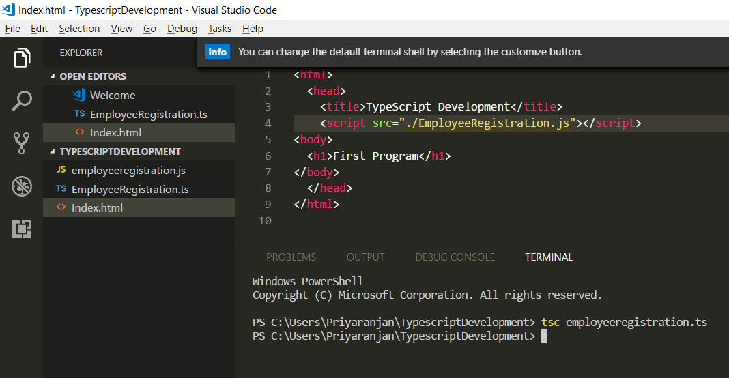Open the Go menu
This screenshot has height=378, width=729.
(149, 29)
